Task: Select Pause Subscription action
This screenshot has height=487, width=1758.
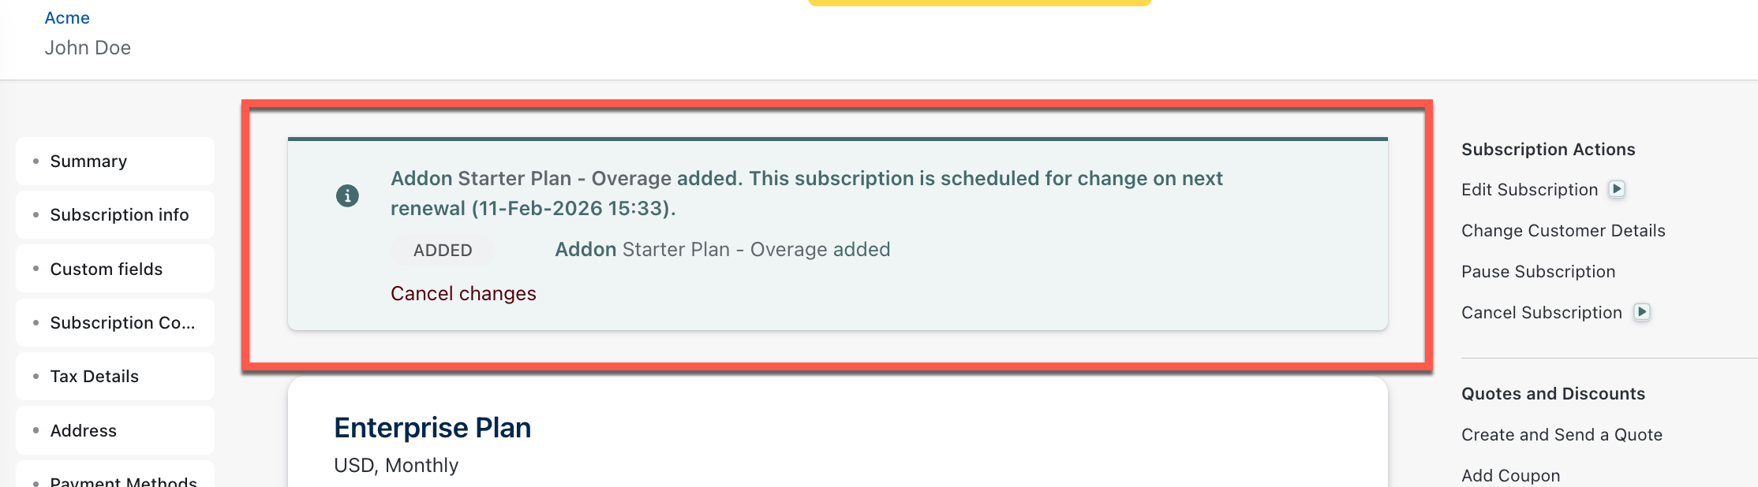Action: click(1538, 272)
